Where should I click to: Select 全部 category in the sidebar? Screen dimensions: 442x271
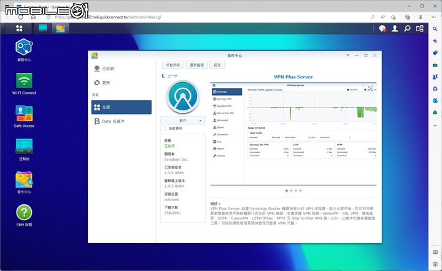(121, 107)
